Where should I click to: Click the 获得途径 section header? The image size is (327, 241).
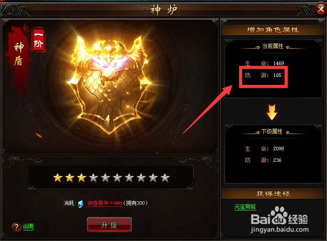(x=273, y=194)
